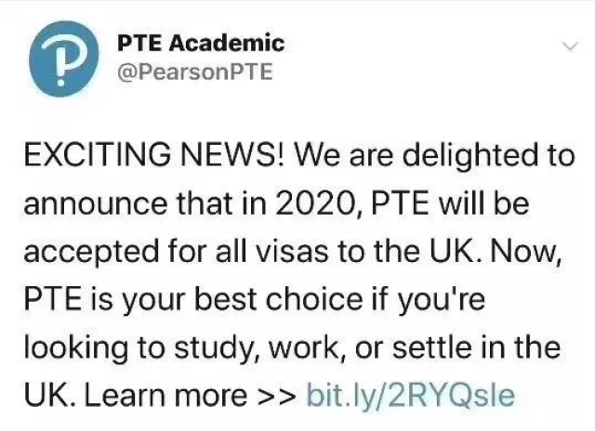The width and height of the screenshot is (595, 431).
Task: Open the bit.ly/2RYQsle link
Action: [410, 396]
